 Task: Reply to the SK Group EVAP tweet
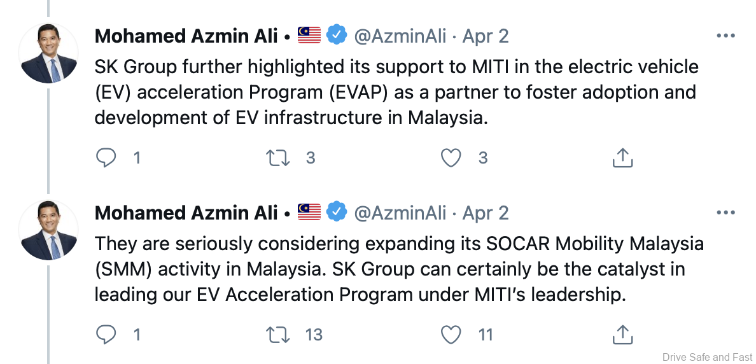(x=105, y=157)
